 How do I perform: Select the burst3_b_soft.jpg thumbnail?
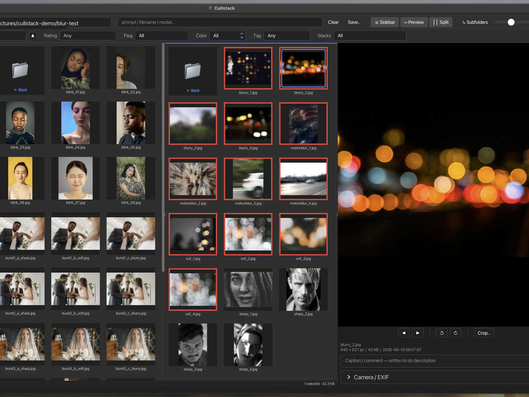(75, 344)
